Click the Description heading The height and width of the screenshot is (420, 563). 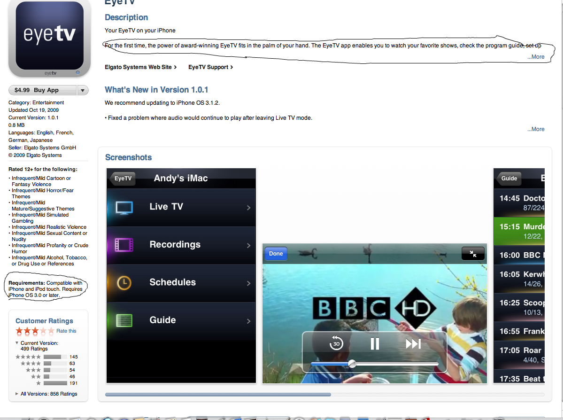(x=126, y=17)
